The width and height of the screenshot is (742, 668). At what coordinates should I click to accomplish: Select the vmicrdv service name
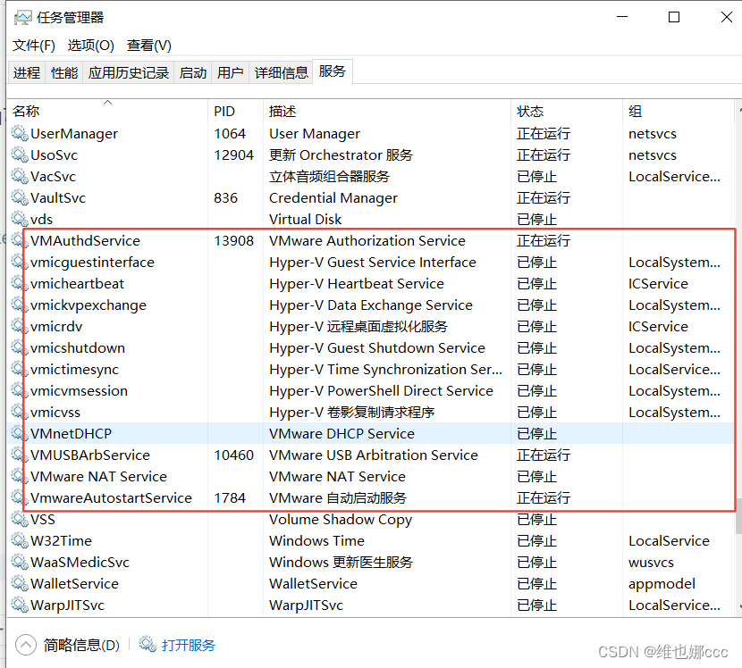56,327
